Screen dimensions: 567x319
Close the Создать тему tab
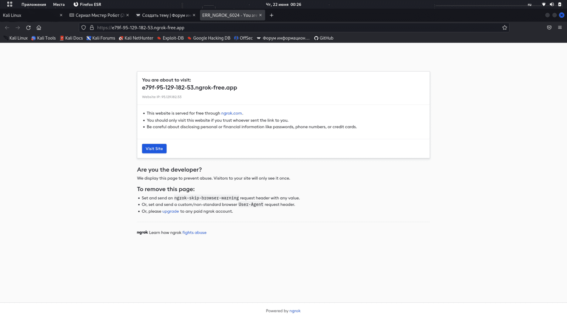pyautogui.click(x=194, y=15)
